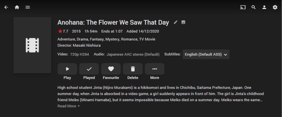The height and width of the screenshot is (117, 282).
Task: Click the Fantasy genre link
Action: coord(97,39)
